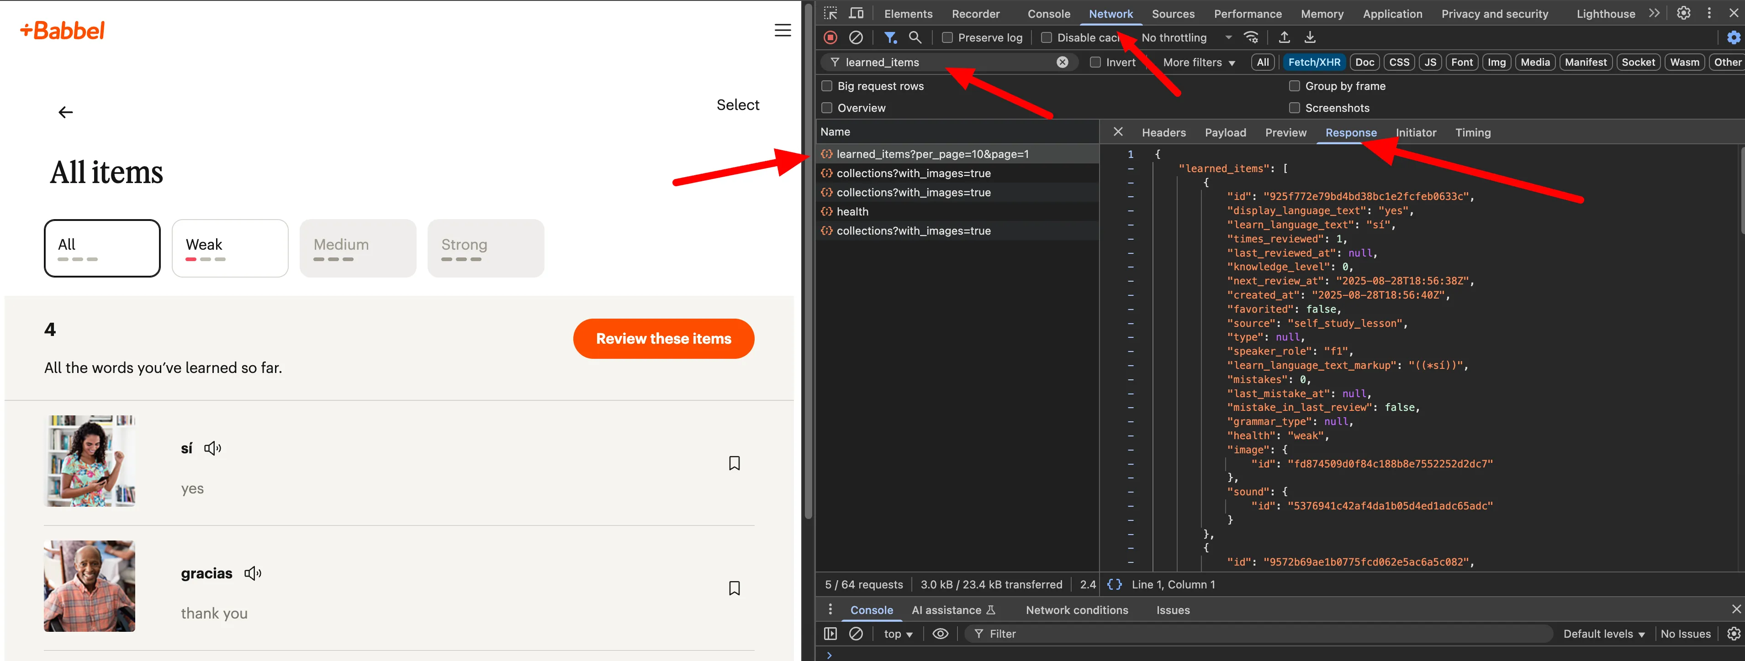Open the Sources panel tab
Image resolution: width=1745 pixels, height=661 pixels.
pyautogui.click(x=1173, y=14)
